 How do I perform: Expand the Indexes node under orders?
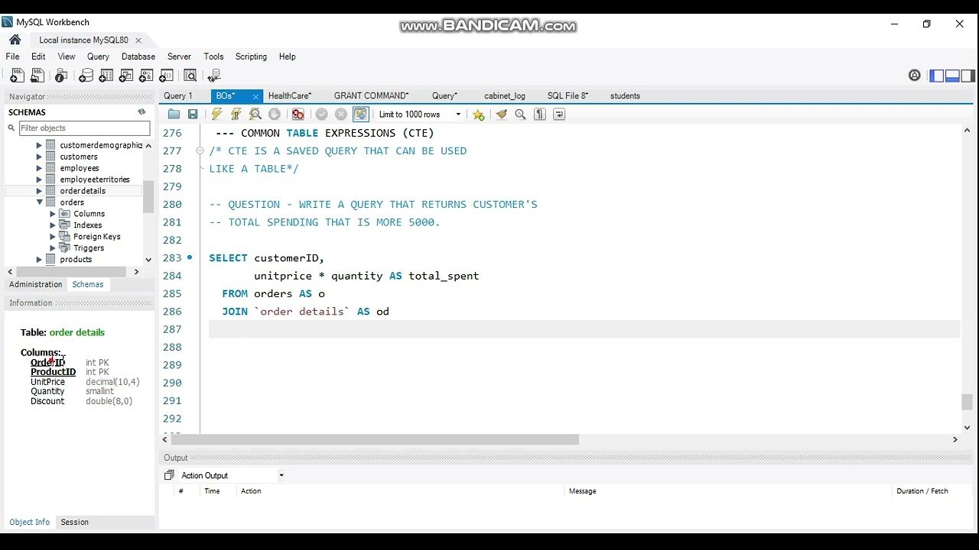pos(53,225)
